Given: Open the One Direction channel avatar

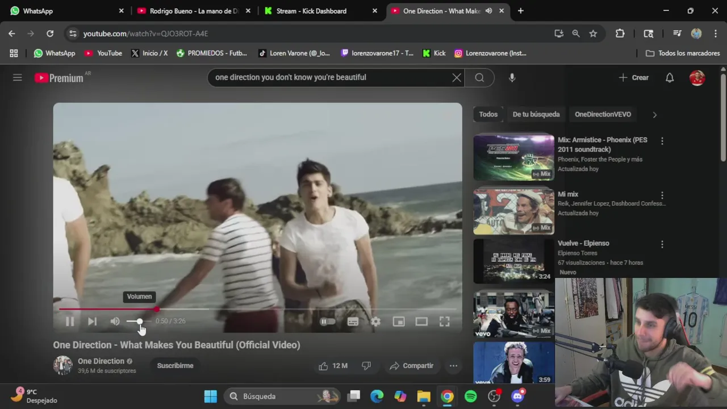Looking at the screenshot, I should pos(62,365).
